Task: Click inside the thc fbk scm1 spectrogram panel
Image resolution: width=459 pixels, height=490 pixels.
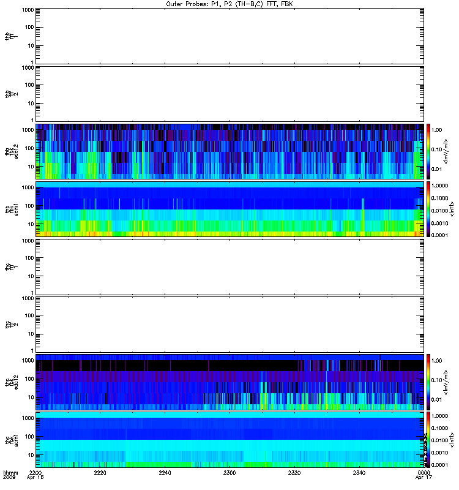Action: pos(230,440)
